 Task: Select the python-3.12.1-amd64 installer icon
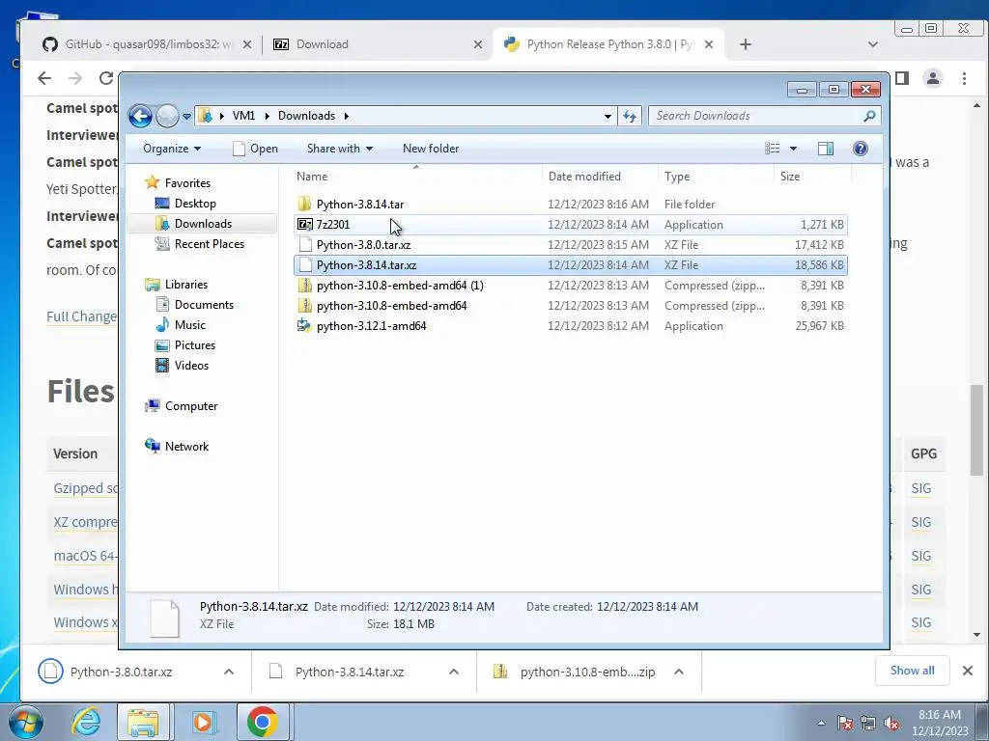click(x=304, y=326)
